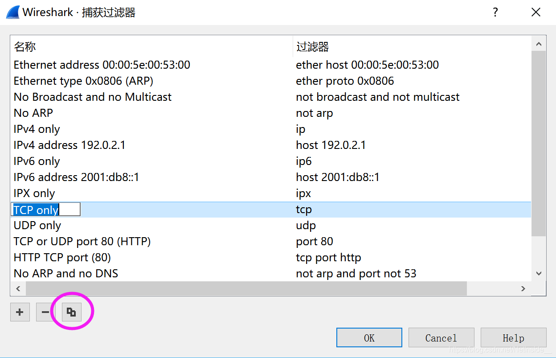Select the No ARP filter name
The width and height of the screenshot is (556, 358).
click(x=33, y=113)
